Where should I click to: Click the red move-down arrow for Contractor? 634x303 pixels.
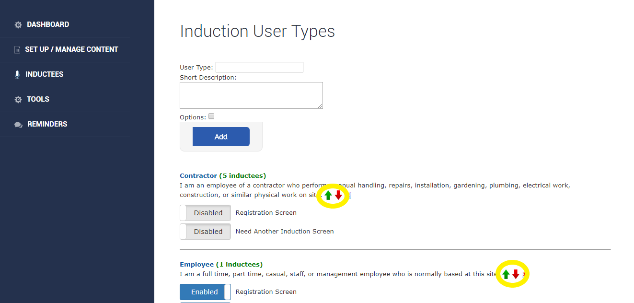[x=338, y=195]
